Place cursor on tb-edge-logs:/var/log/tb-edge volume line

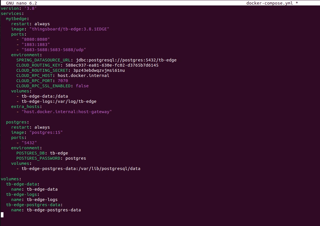click(59, 101)
